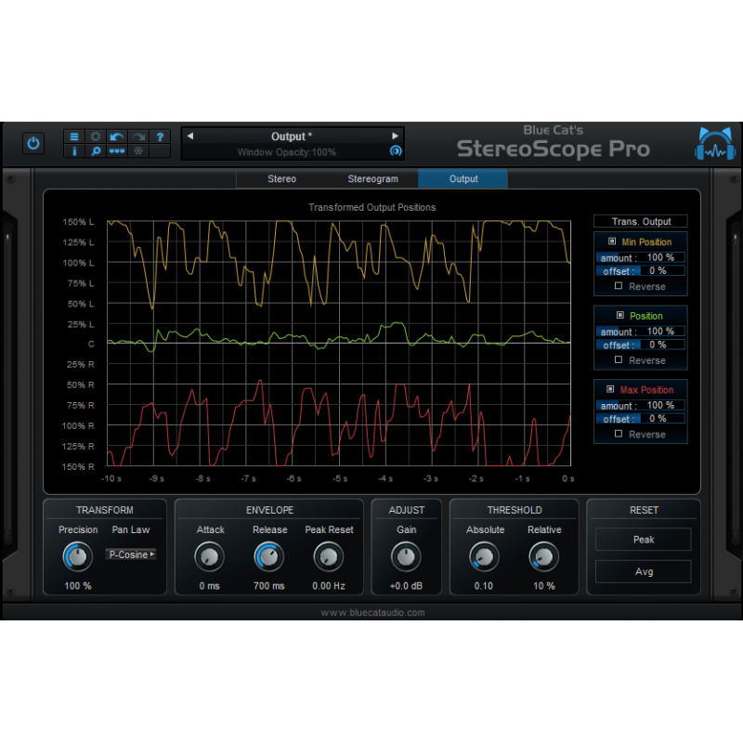Image resolution: width=743 pixels, height=743 pixels.
Task: Click the three-dots icon in toolbar
Action: point(117,150)
